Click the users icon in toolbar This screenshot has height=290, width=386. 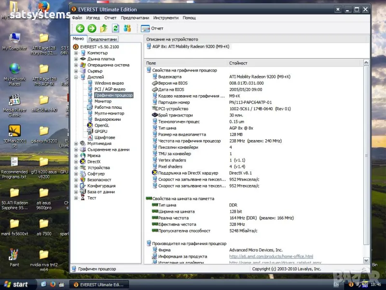(x=127, y=29)
